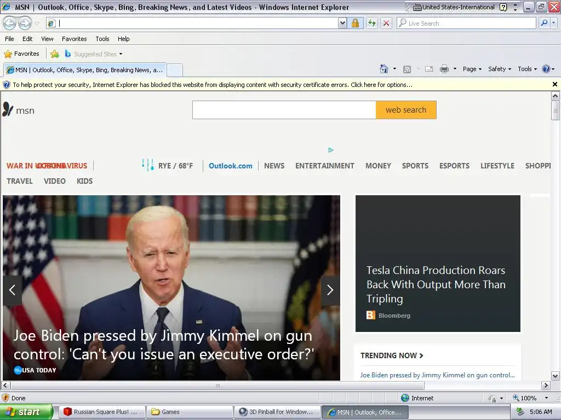Open the SPORTS section link
Screen dimensions: 561x420
[x=415, y=166]
